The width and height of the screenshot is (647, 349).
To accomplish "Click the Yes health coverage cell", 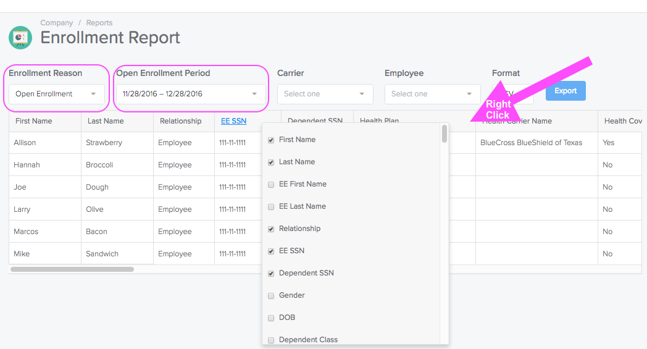I will click(x=620, y=143).
